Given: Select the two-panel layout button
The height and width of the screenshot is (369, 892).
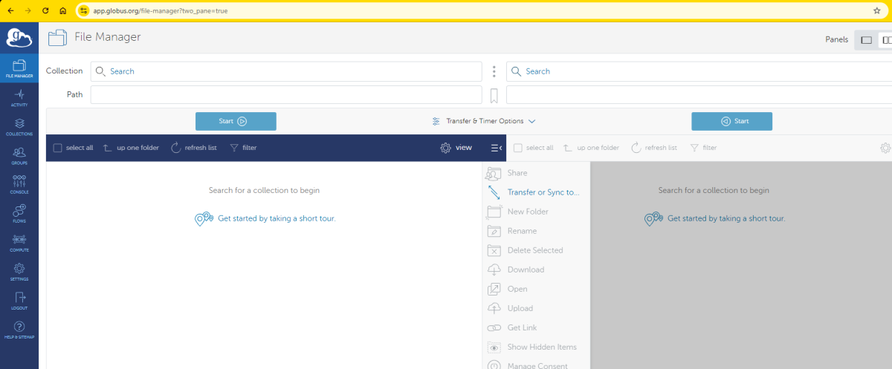Looking at the screenshot, I should [x=886, y=39].
